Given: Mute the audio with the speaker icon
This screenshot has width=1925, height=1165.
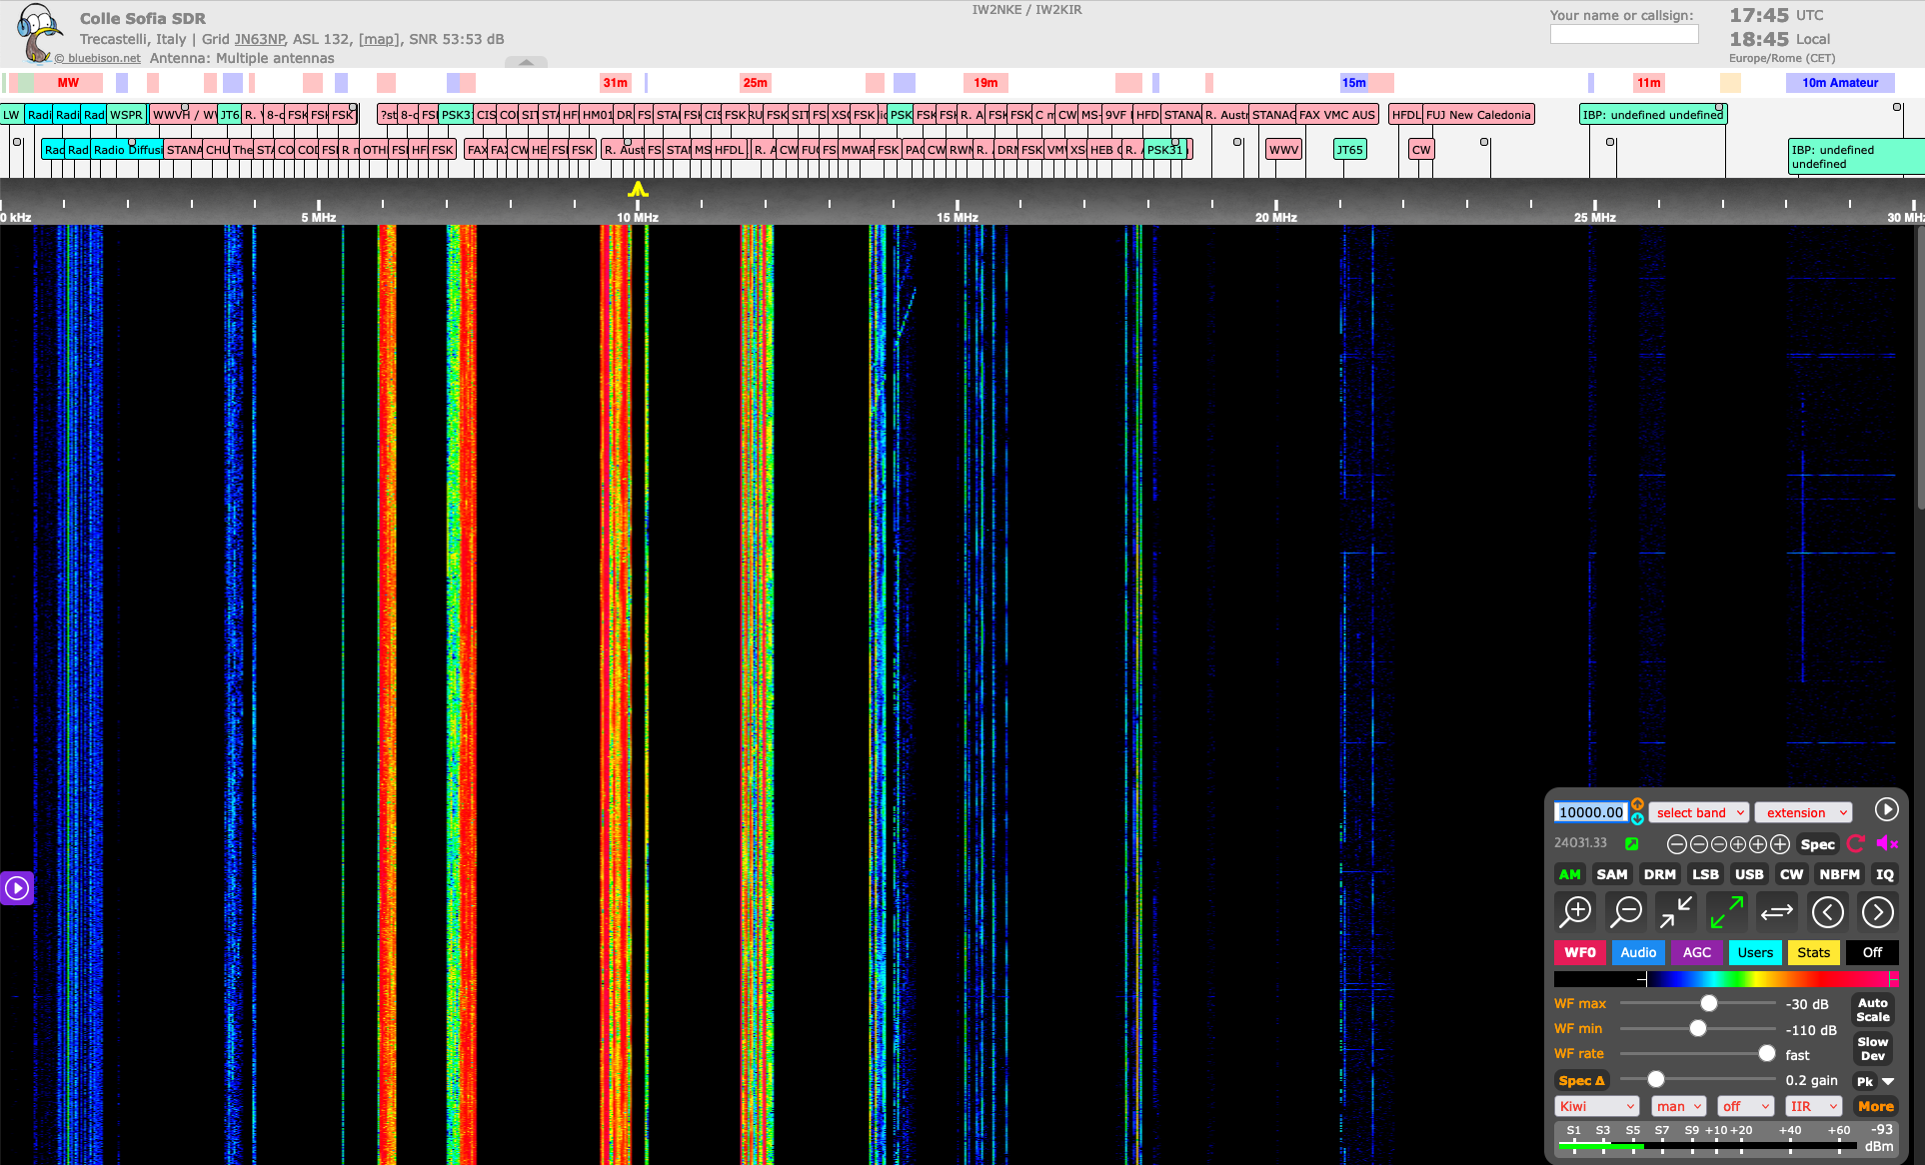Looking at the screenshot, I should point(1887,843).
